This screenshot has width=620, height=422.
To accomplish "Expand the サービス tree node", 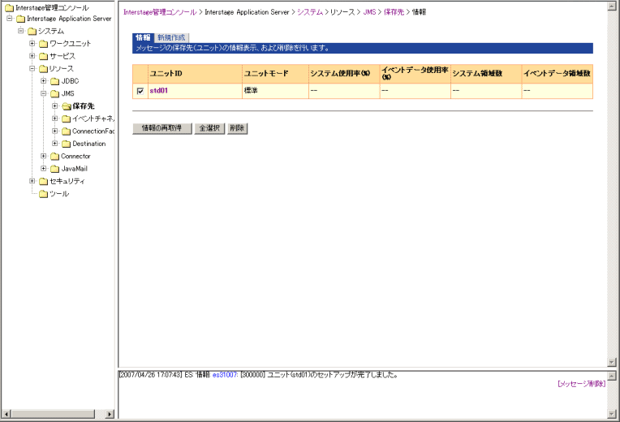I will 32,56.
